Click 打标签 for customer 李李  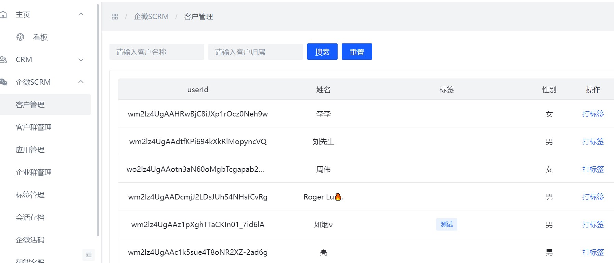[593, 114]
